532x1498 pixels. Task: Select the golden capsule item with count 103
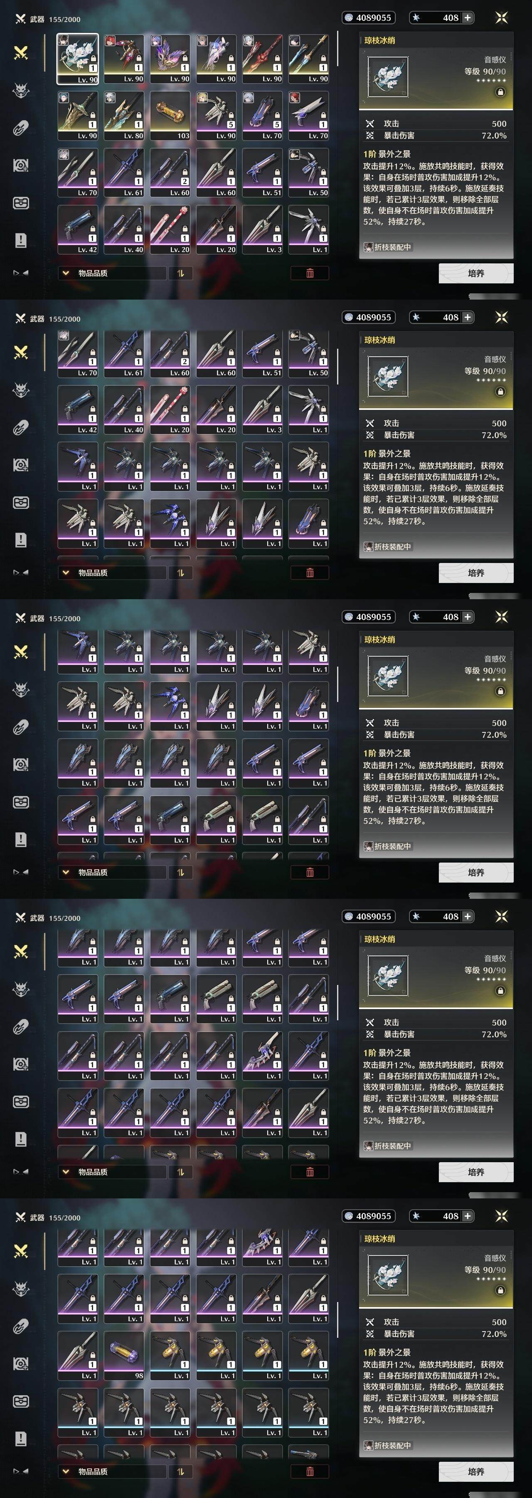(170, 115)
